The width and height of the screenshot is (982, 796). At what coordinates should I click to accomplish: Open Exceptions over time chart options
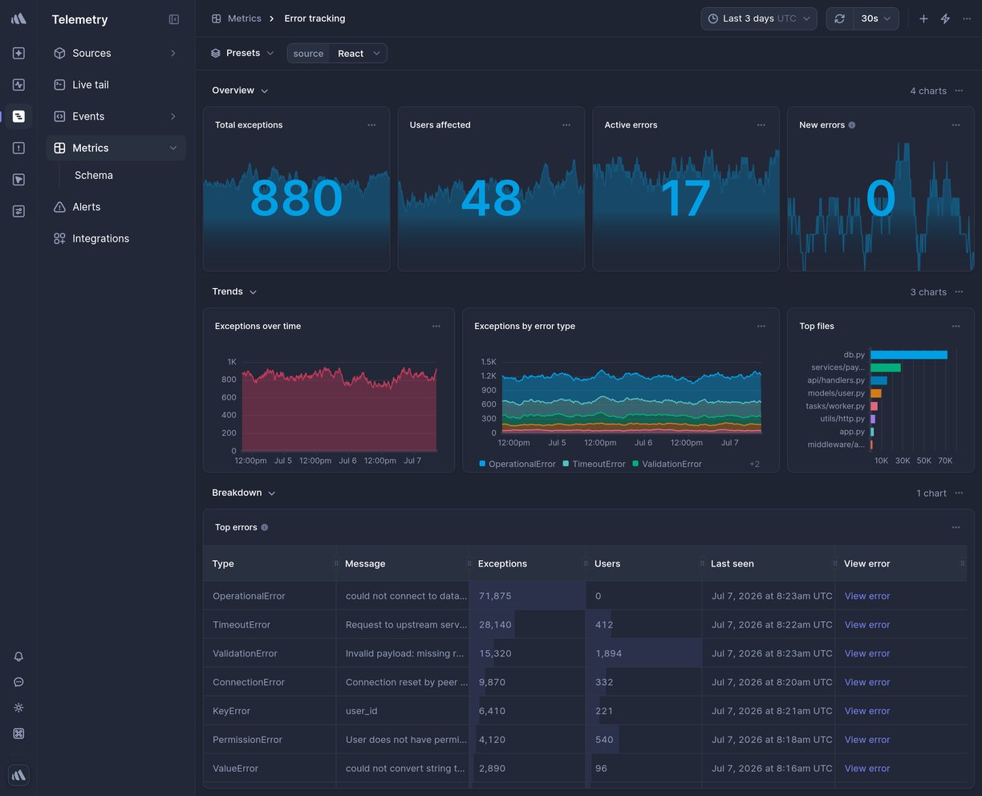point(436,327)
